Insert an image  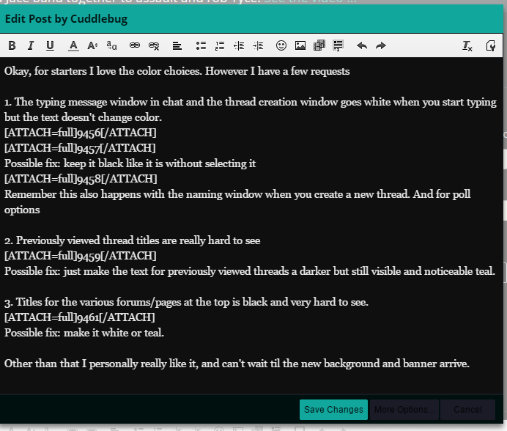(x=300, y=45)
